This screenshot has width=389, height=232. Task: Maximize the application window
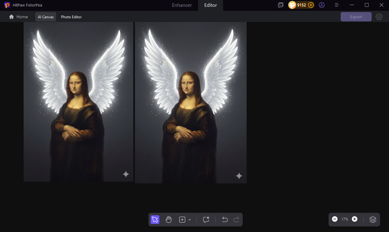367,5
